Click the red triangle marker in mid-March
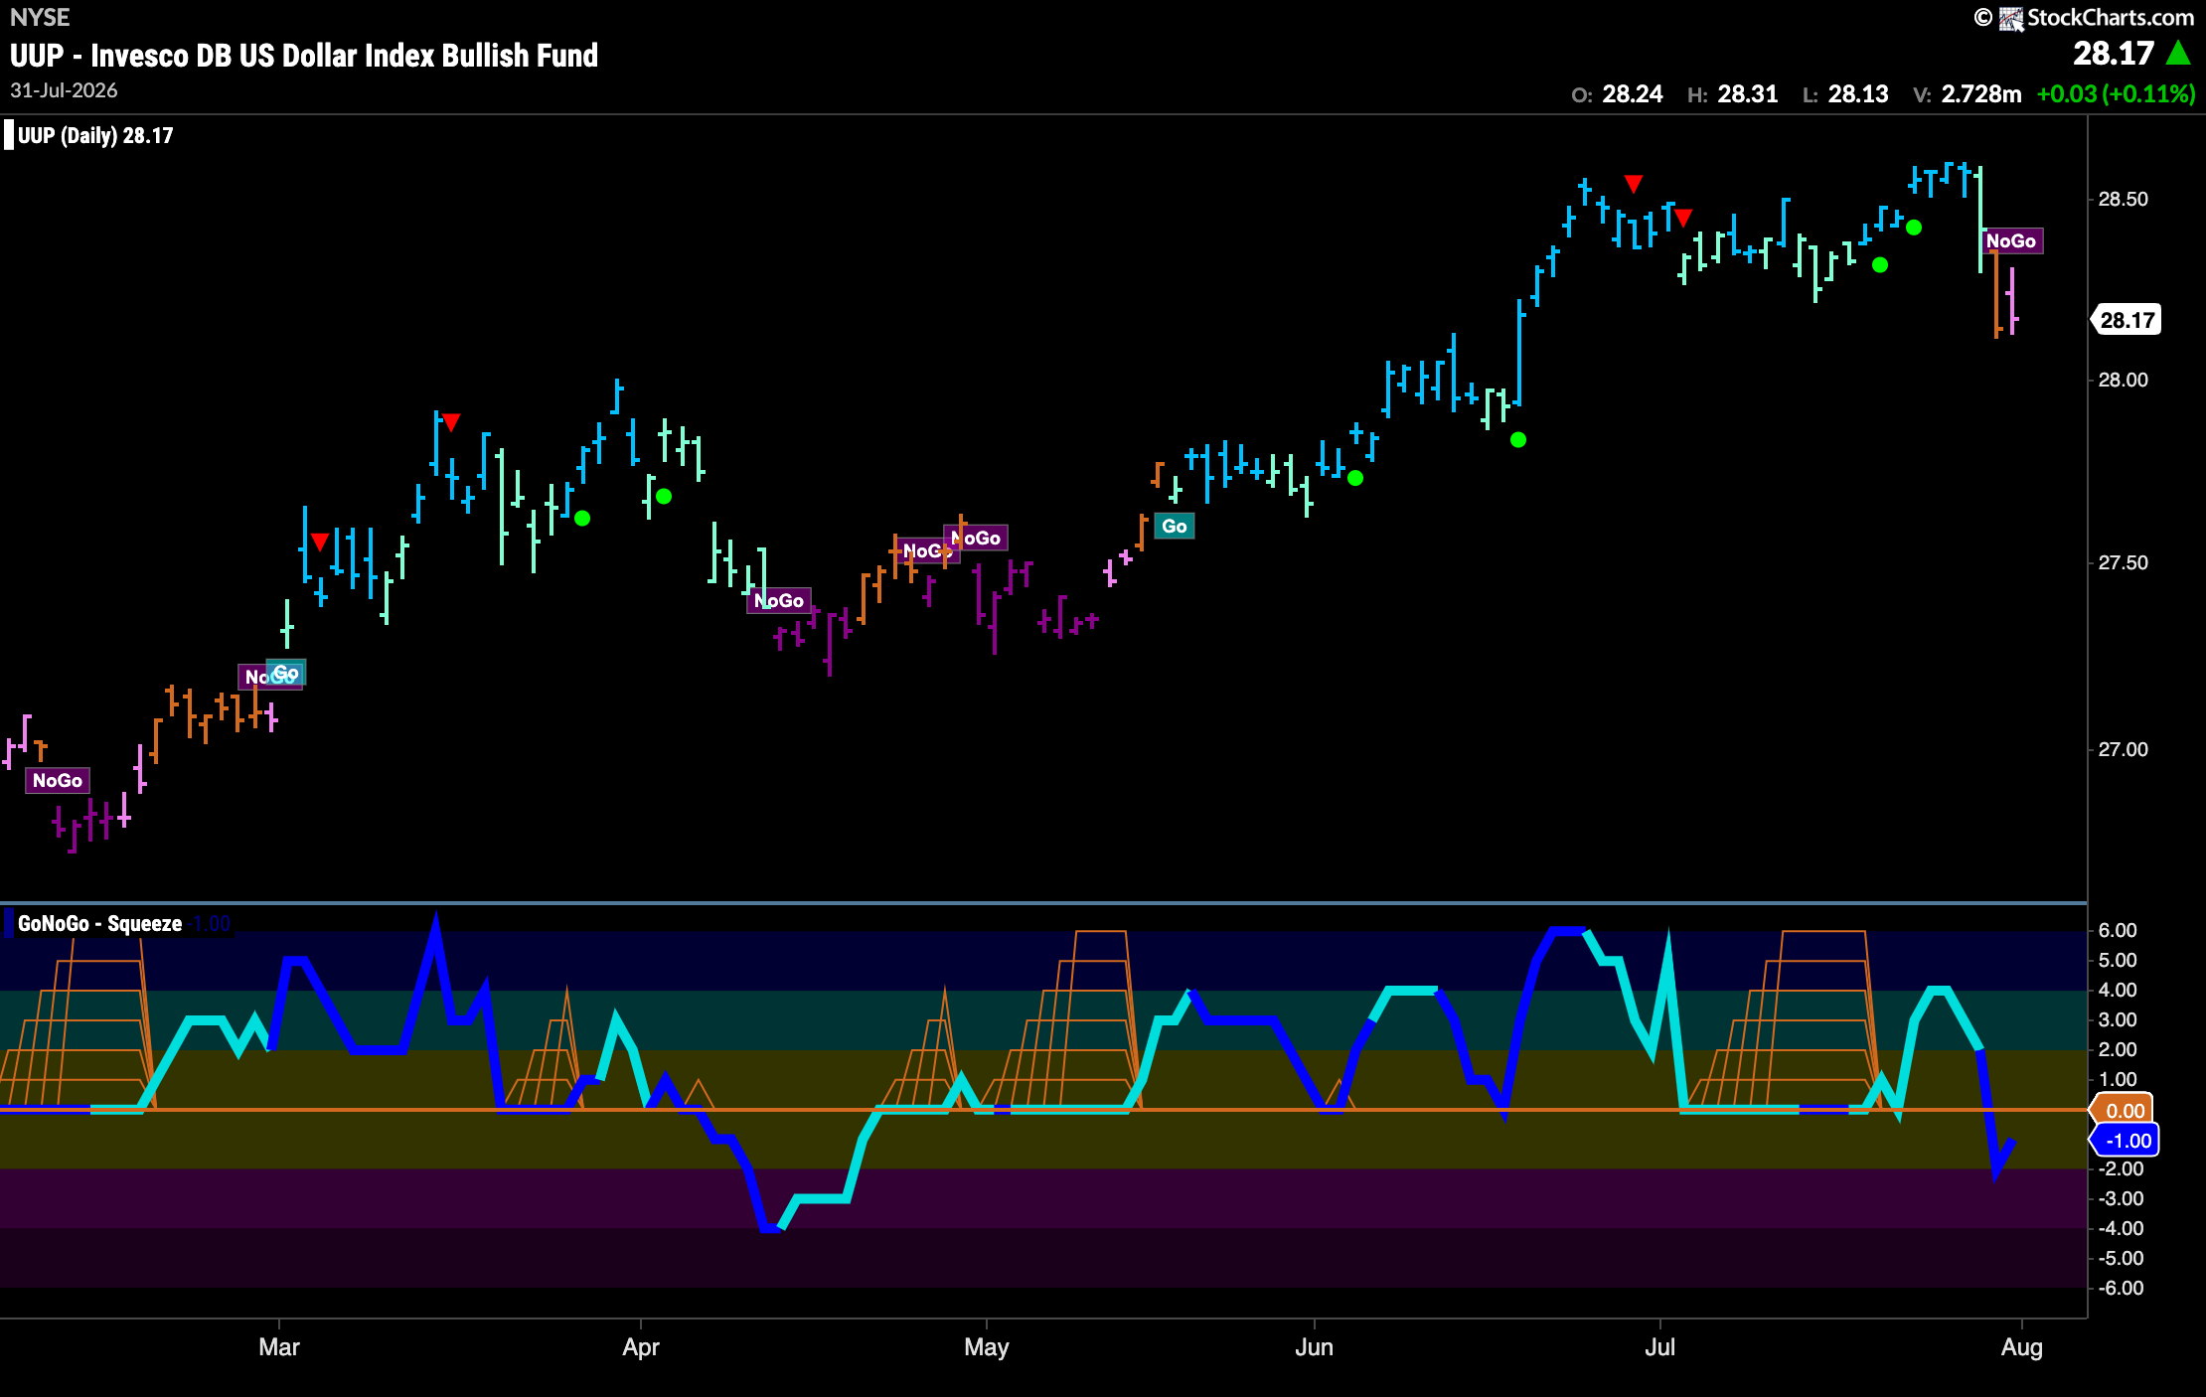The image size is (2206, 1397). [450, 422]
